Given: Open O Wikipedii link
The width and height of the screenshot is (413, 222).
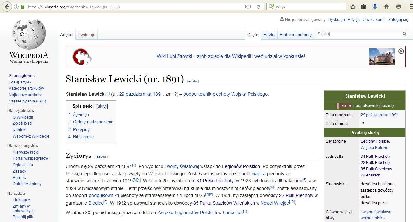Looking at the screenshot, I should (23, 117).
